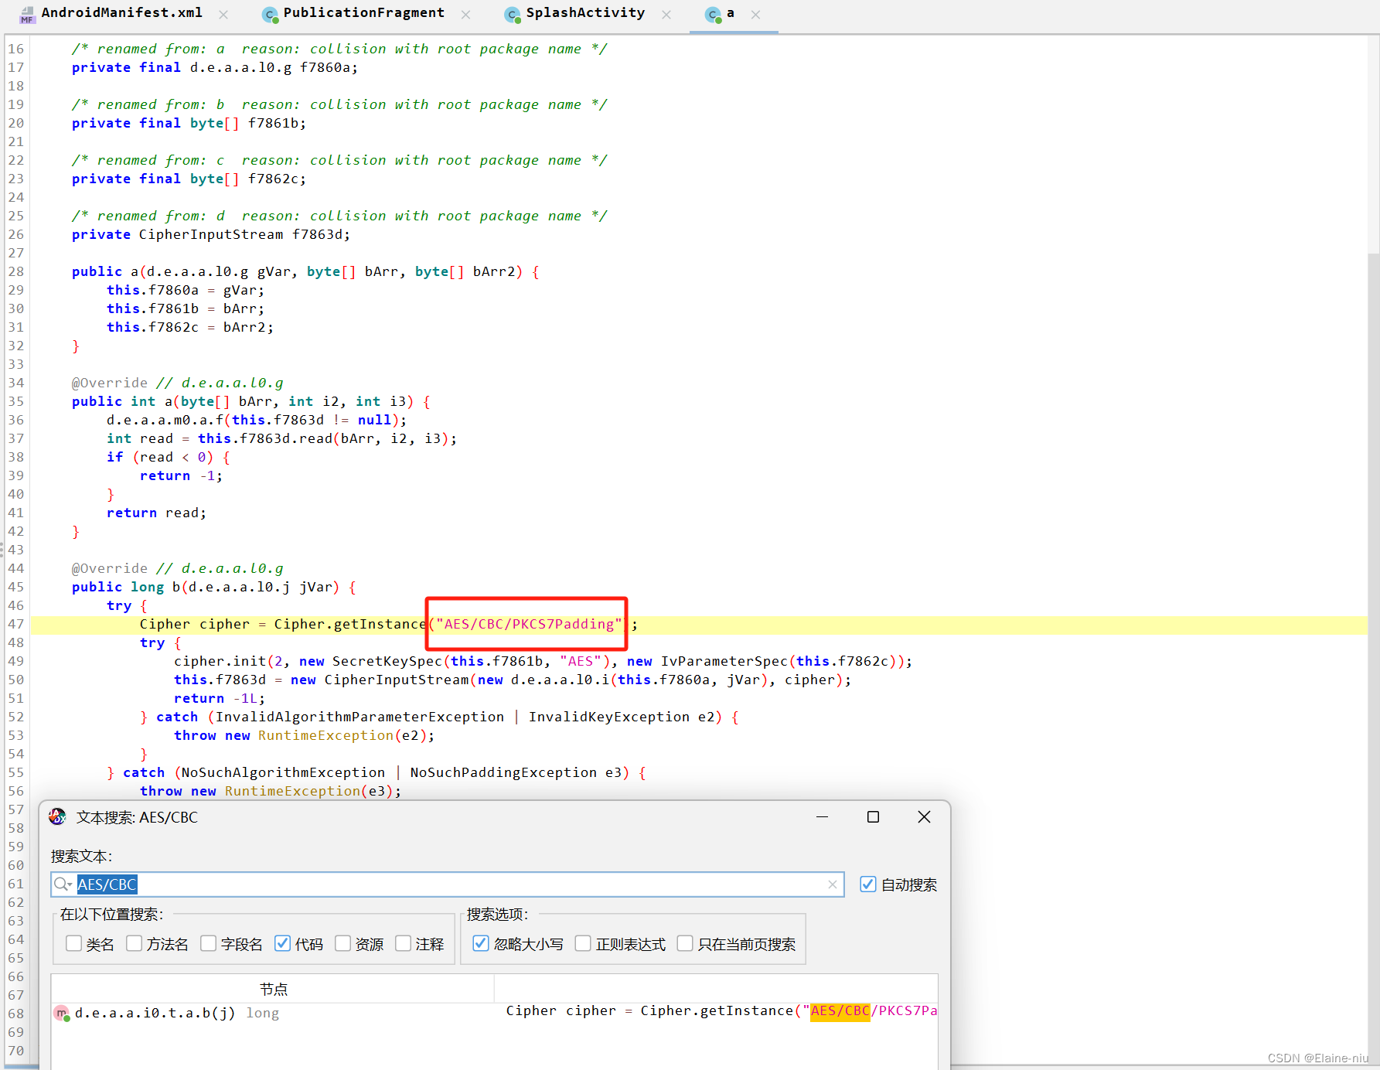Screen dimensions: 1380x1070
Task: Enable the 字段名 field name checkbox
Action: [208, 943]
